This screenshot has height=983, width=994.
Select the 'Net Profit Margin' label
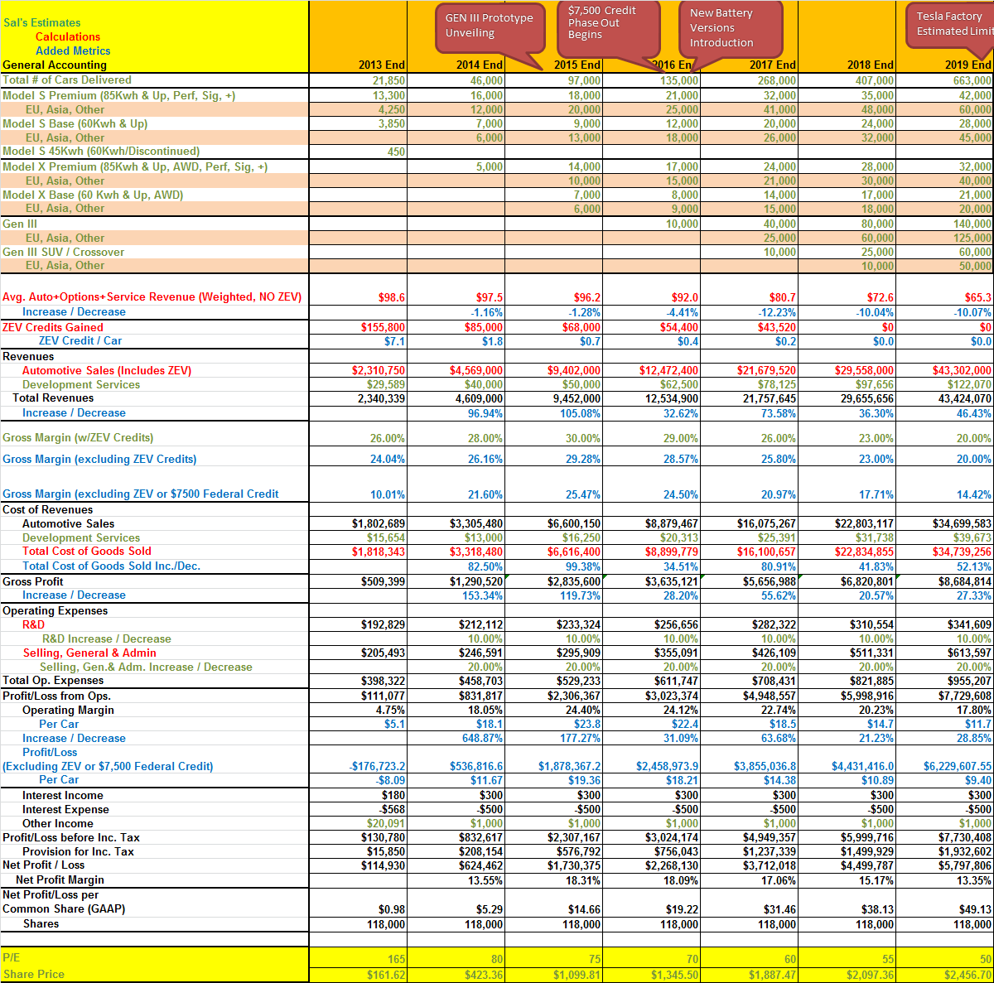click(x=60, y=879)
